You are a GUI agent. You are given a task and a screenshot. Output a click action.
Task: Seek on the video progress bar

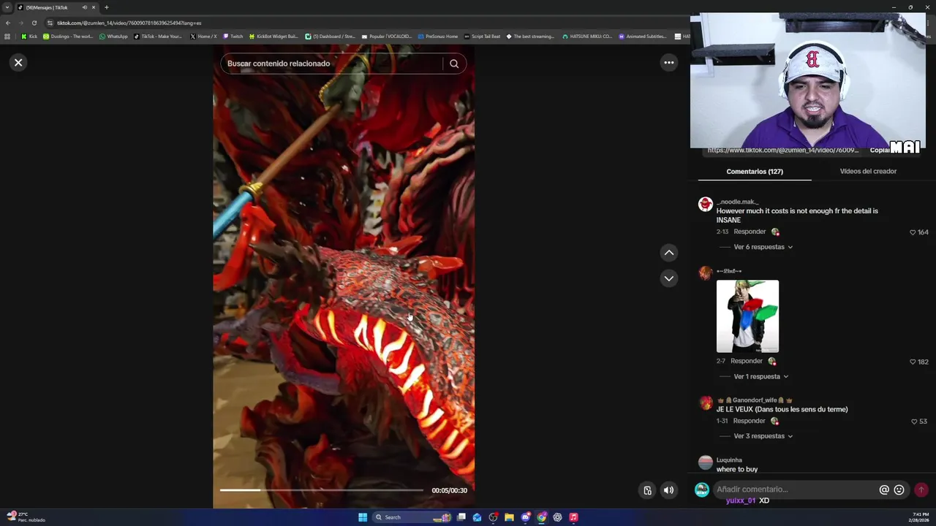pyautogui.click(x=322, y=490)
